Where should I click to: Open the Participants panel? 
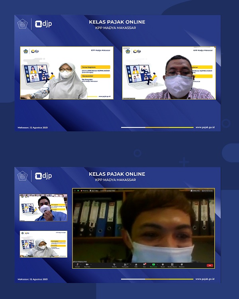pos(125,264)
